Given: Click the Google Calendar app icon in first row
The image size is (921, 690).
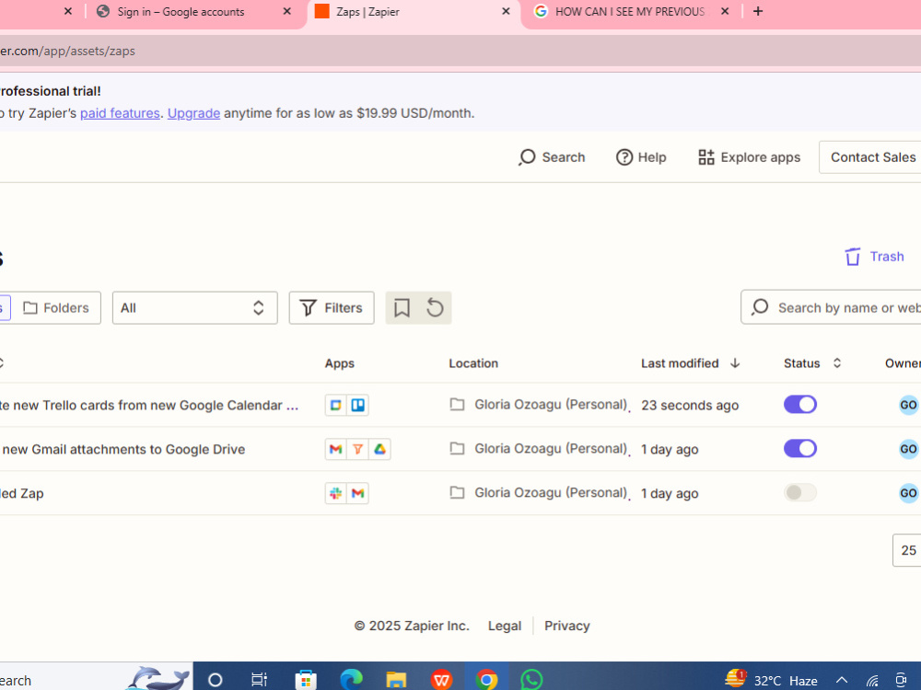Looking at the screenshot, I should tap(336, 405).
